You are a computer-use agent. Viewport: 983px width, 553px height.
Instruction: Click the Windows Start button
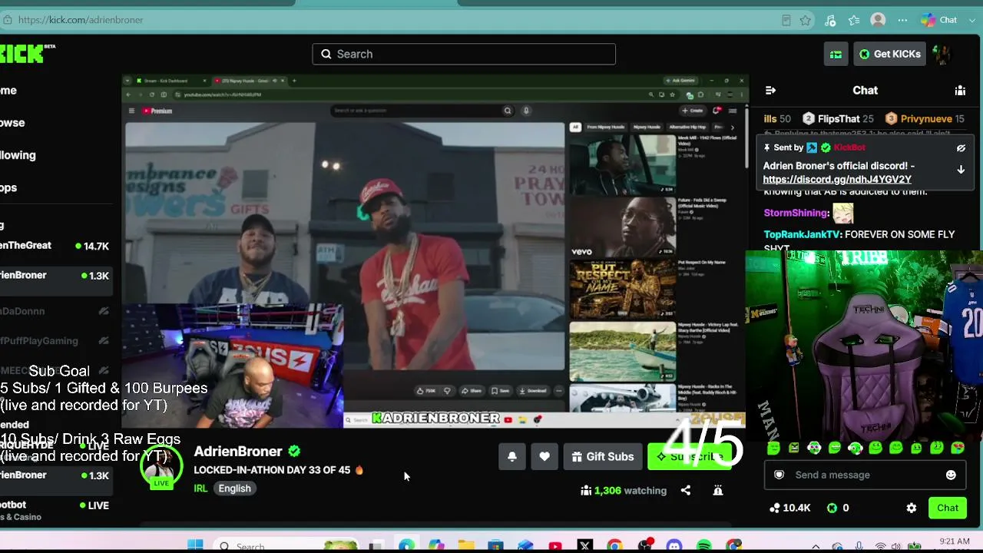click(195, 545)
